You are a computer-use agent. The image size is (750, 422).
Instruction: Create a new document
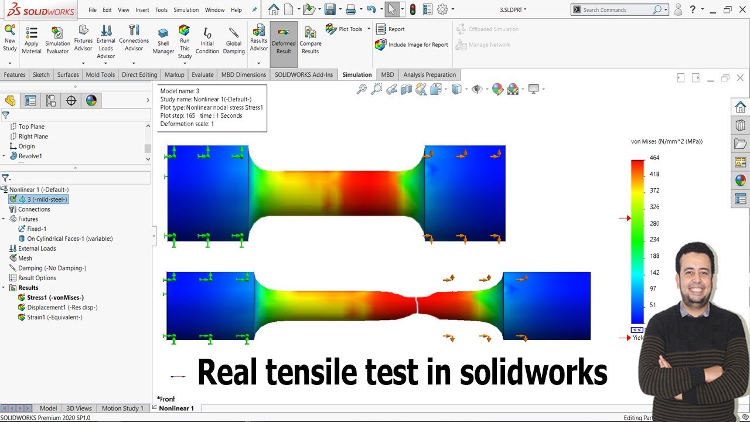pyautogui.click(x=289, y=9)
